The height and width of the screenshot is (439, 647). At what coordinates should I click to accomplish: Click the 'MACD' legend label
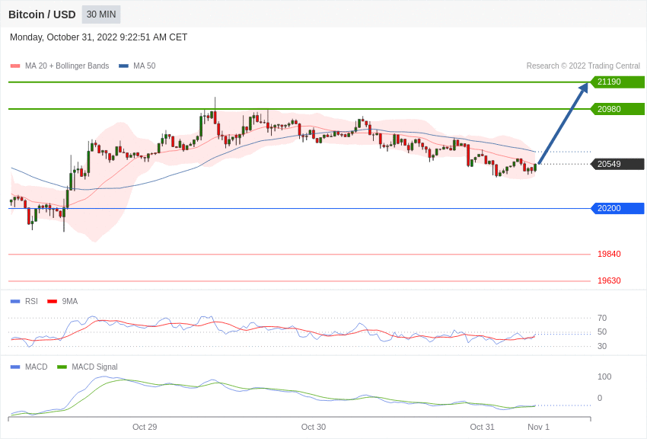pyautogui.click(x=37, y=367)
